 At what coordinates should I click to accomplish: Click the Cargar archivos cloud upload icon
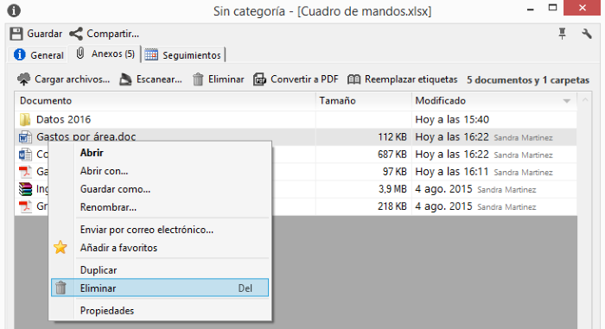pos(23,79)
